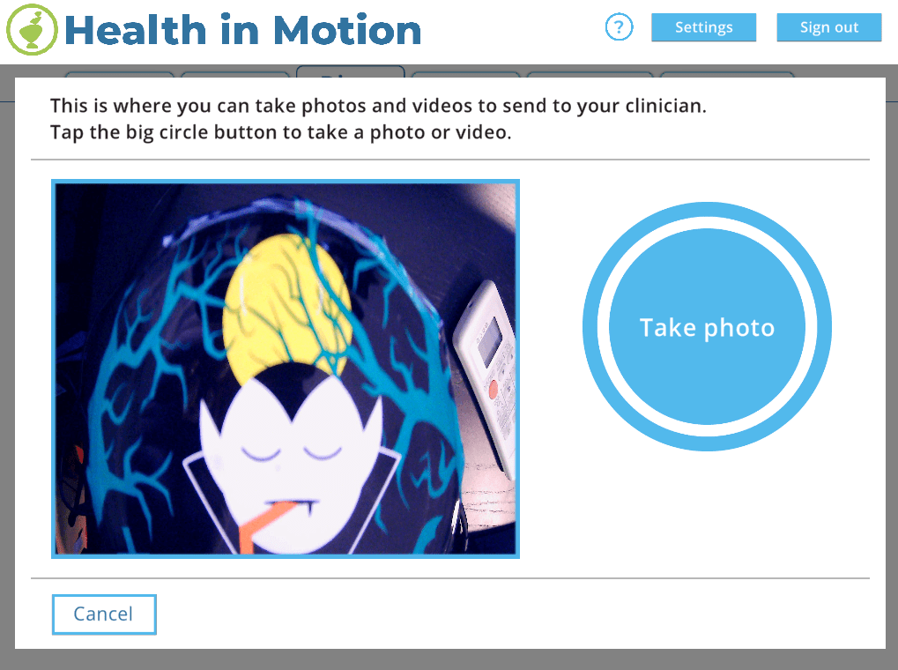898x670 pixels.
Task: Sign out of the account
Action: point(828,27)
